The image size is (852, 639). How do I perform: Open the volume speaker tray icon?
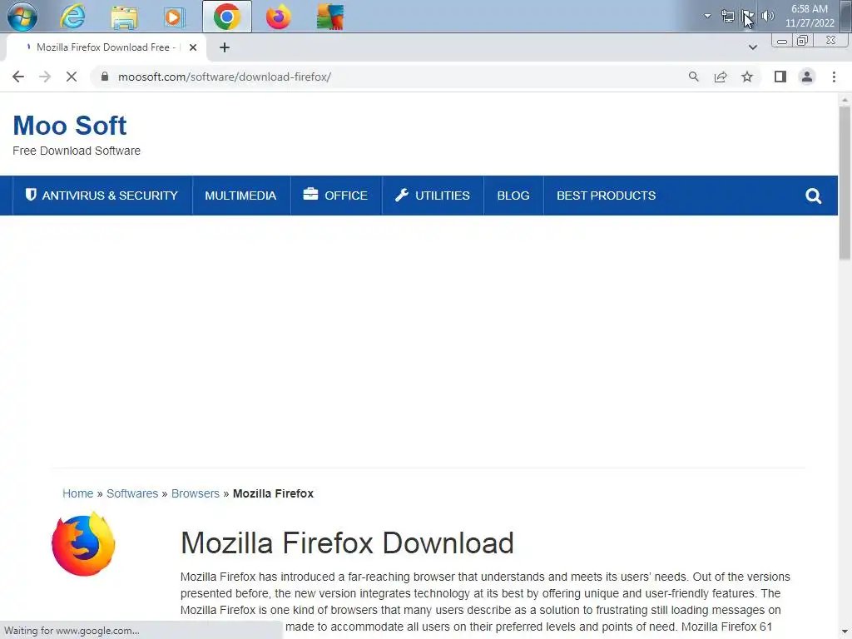(768, 17)
